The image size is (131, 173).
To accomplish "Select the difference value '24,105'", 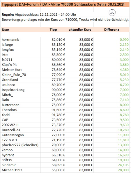I will tap(123, 165).
